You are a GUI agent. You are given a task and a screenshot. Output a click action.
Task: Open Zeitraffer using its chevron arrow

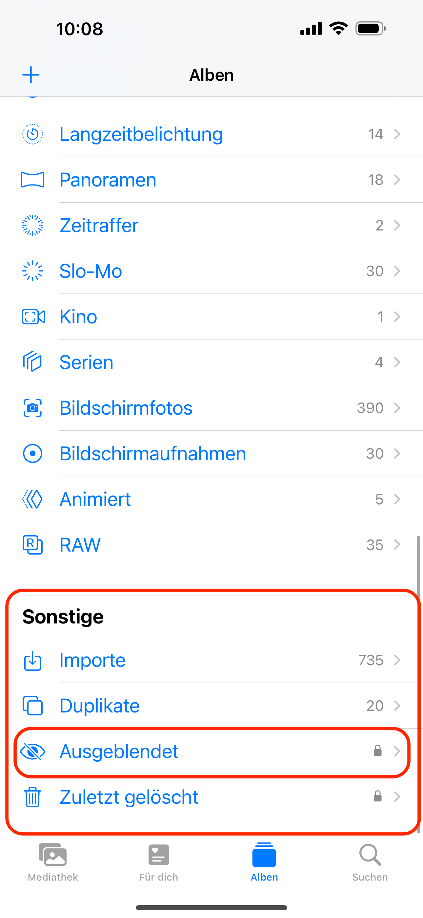(x=397, y=225)
